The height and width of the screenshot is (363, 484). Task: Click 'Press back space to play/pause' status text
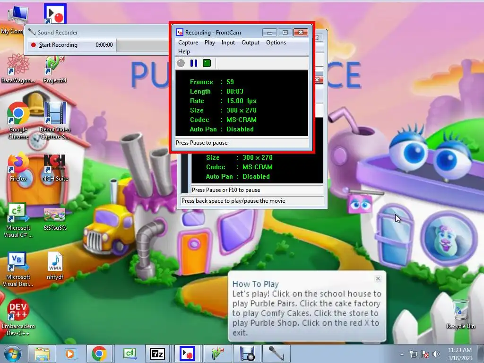click(233, 201)
